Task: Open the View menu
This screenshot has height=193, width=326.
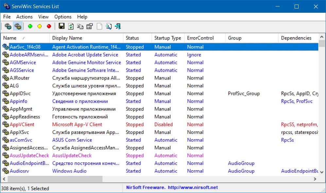Action: pyautogui.click(x=43, y=17)
